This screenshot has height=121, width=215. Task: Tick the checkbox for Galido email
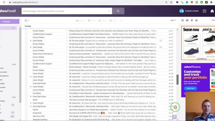(x=26, y=67)
